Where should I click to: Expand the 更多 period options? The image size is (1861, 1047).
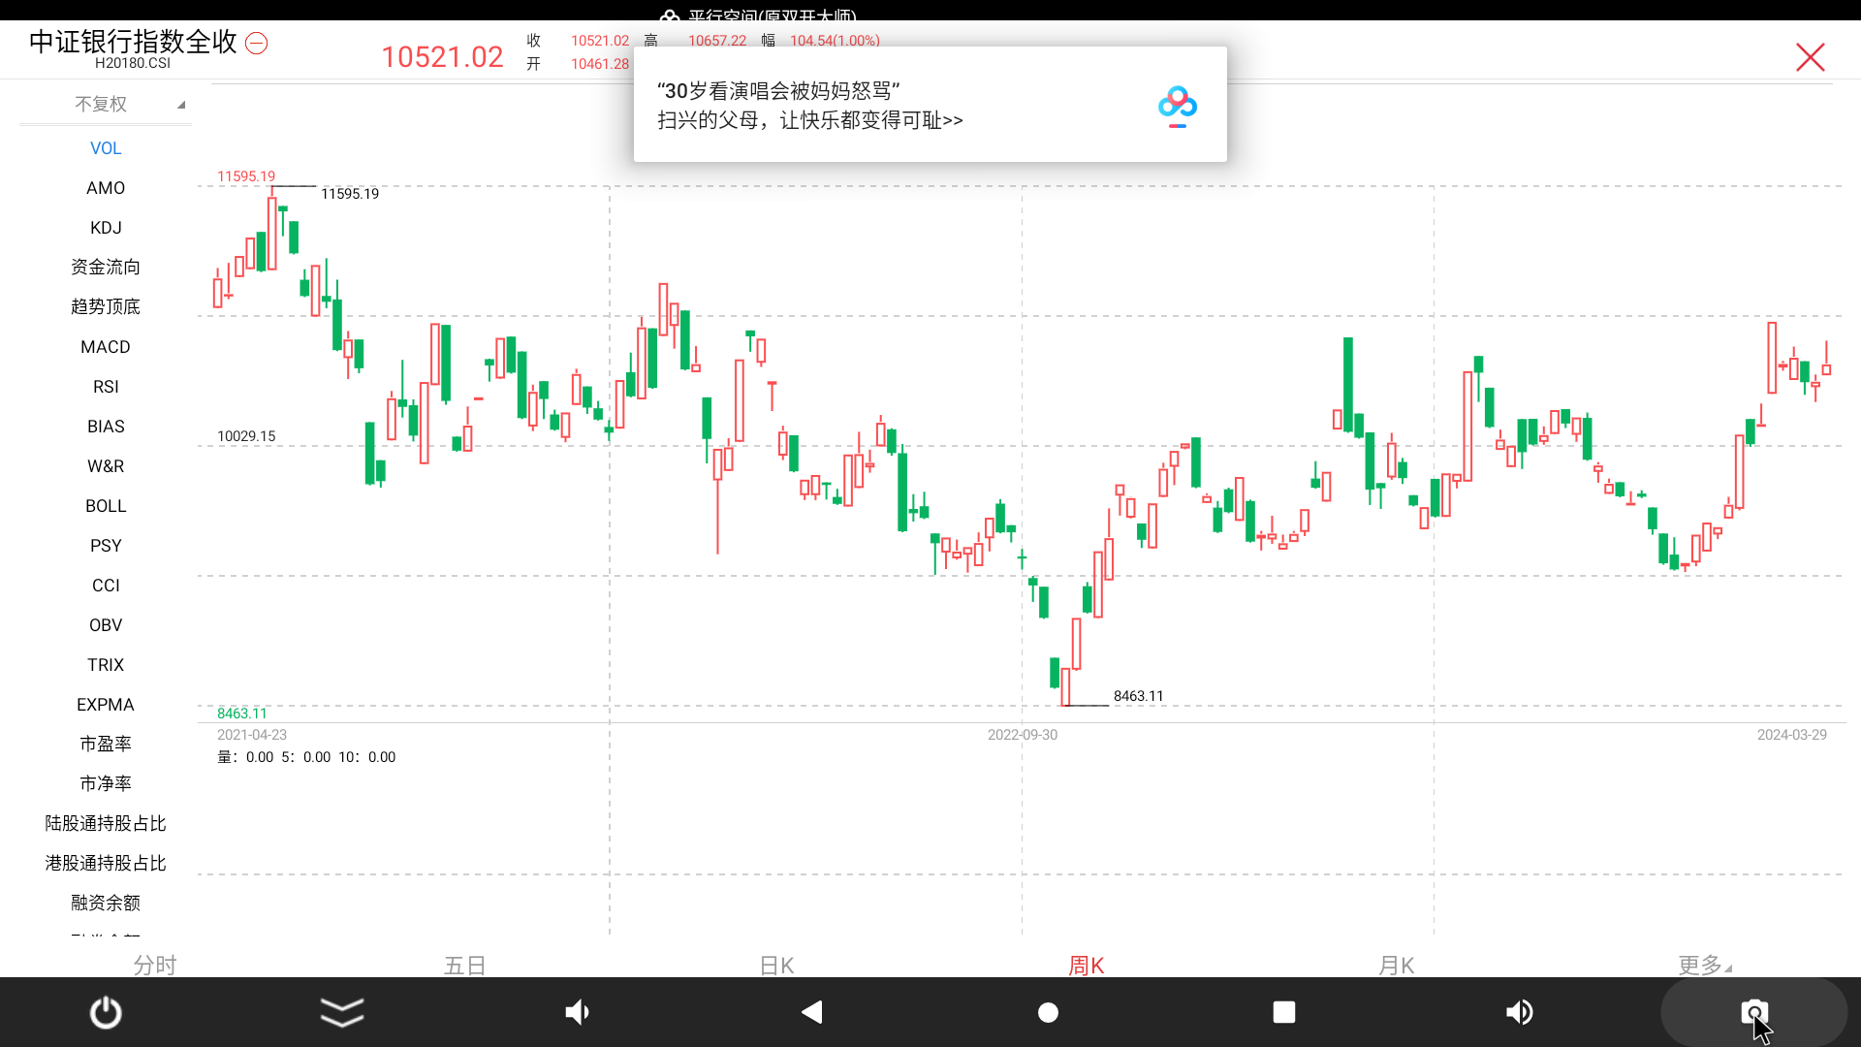[x=1703, y=965]
